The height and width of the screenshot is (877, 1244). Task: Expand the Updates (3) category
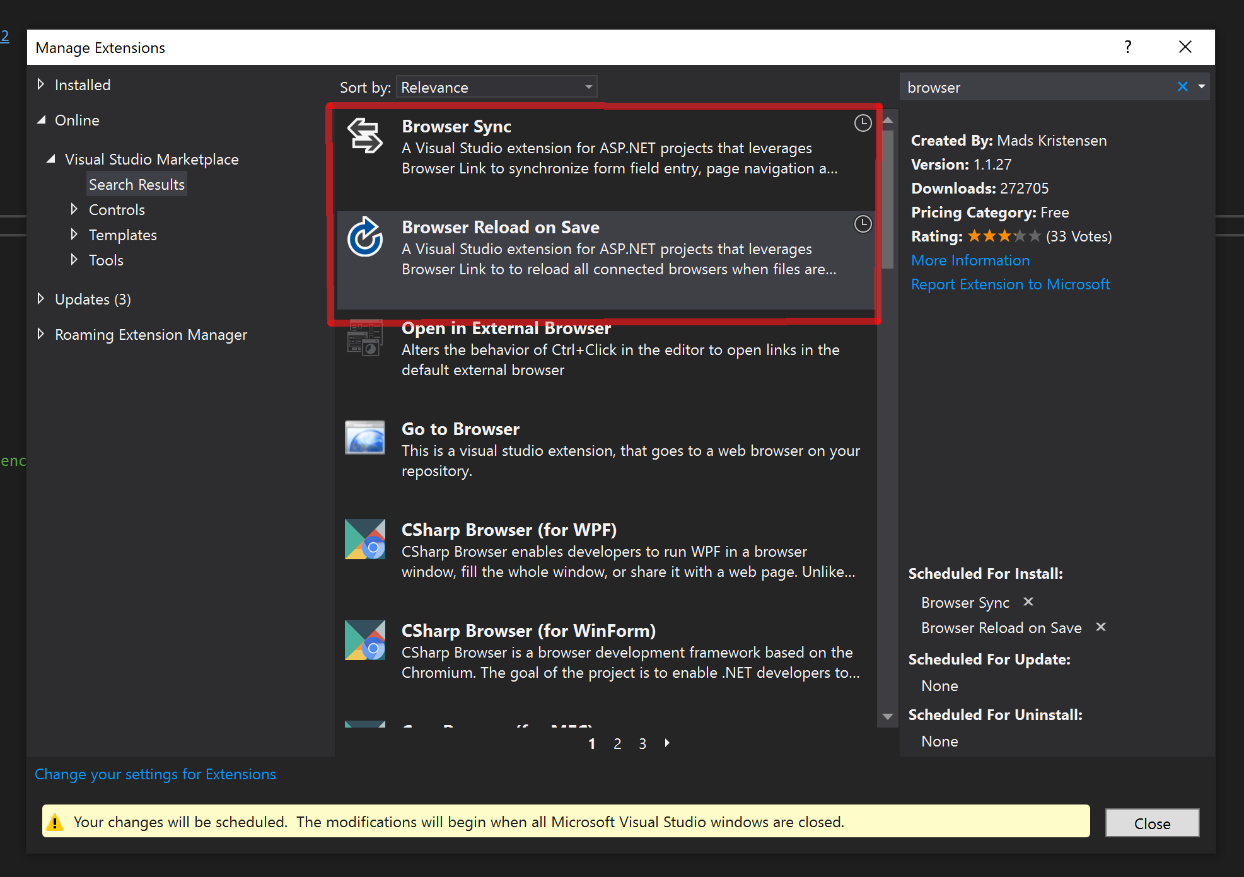point(41,299)
